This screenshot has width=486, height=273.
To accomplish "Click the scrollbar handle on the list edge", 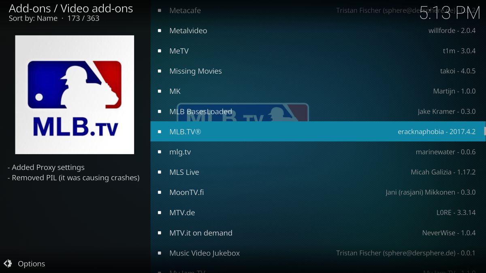I will click(x=485, y=131).
